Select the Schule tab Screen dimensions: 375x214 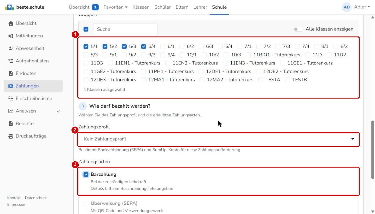click(x=219, y=7)
